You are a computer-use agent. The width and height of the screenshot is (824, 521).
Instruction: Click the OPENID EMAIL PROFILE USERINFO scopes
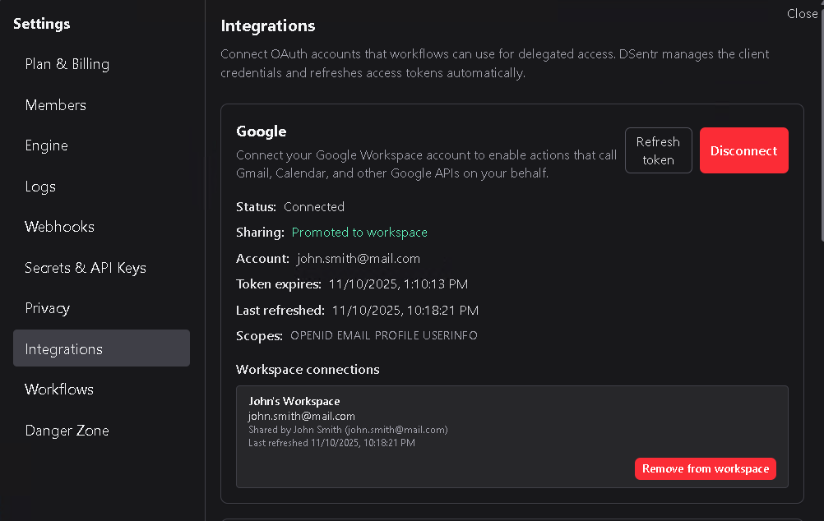[384, 335]
